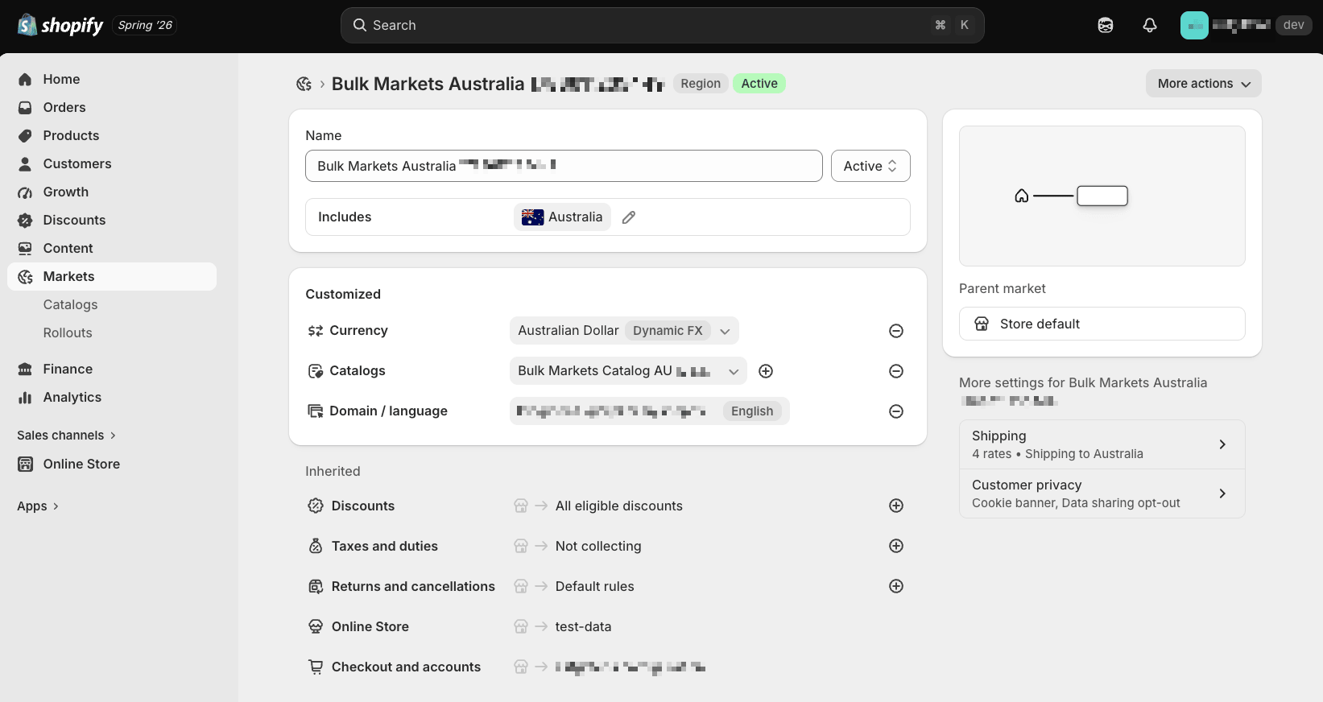Open the Bulk Markets Catalog AU dropdown

point(628,371)
